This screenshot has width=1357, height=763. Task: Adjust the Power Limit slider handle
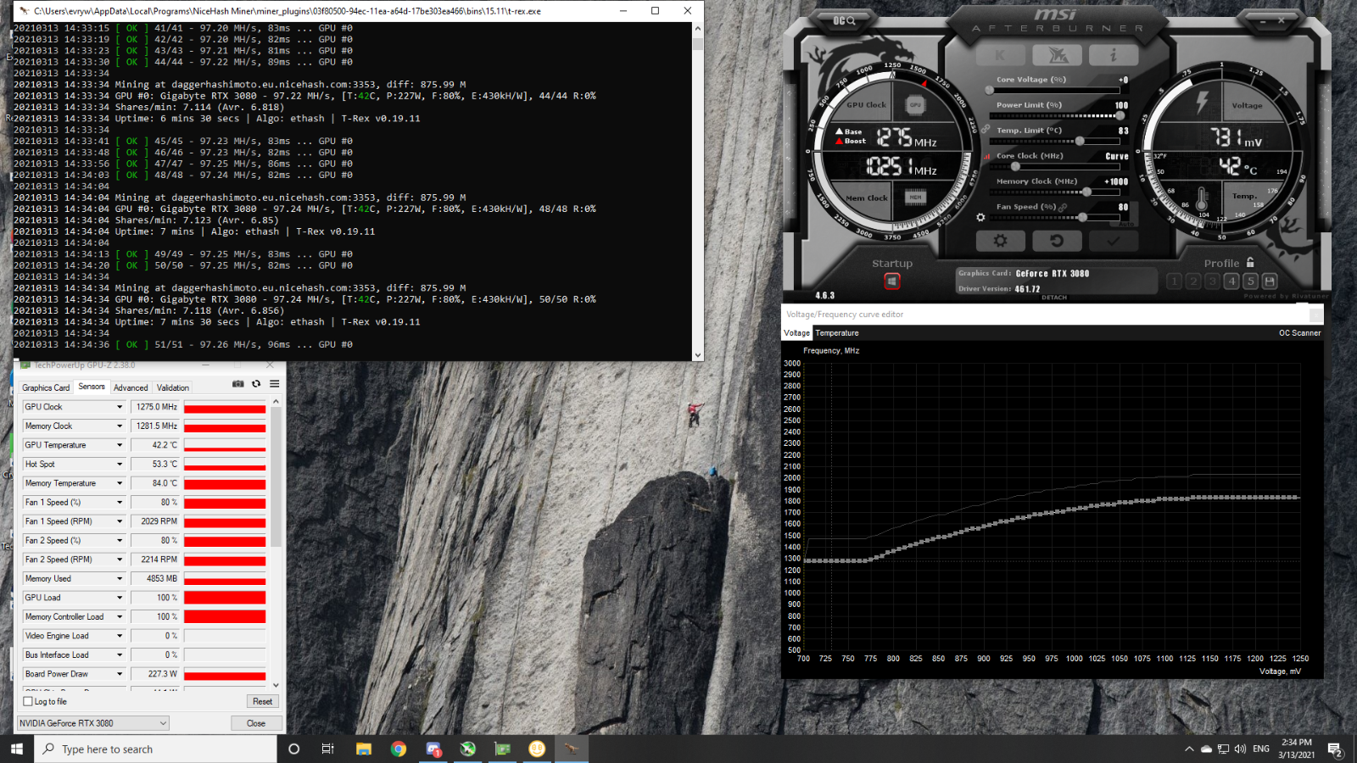tap(1120, 115)
